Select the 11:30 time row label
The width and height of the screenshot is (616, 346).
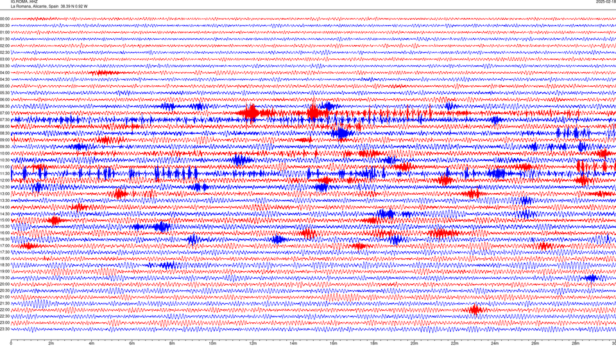click(x=4, y=174)
